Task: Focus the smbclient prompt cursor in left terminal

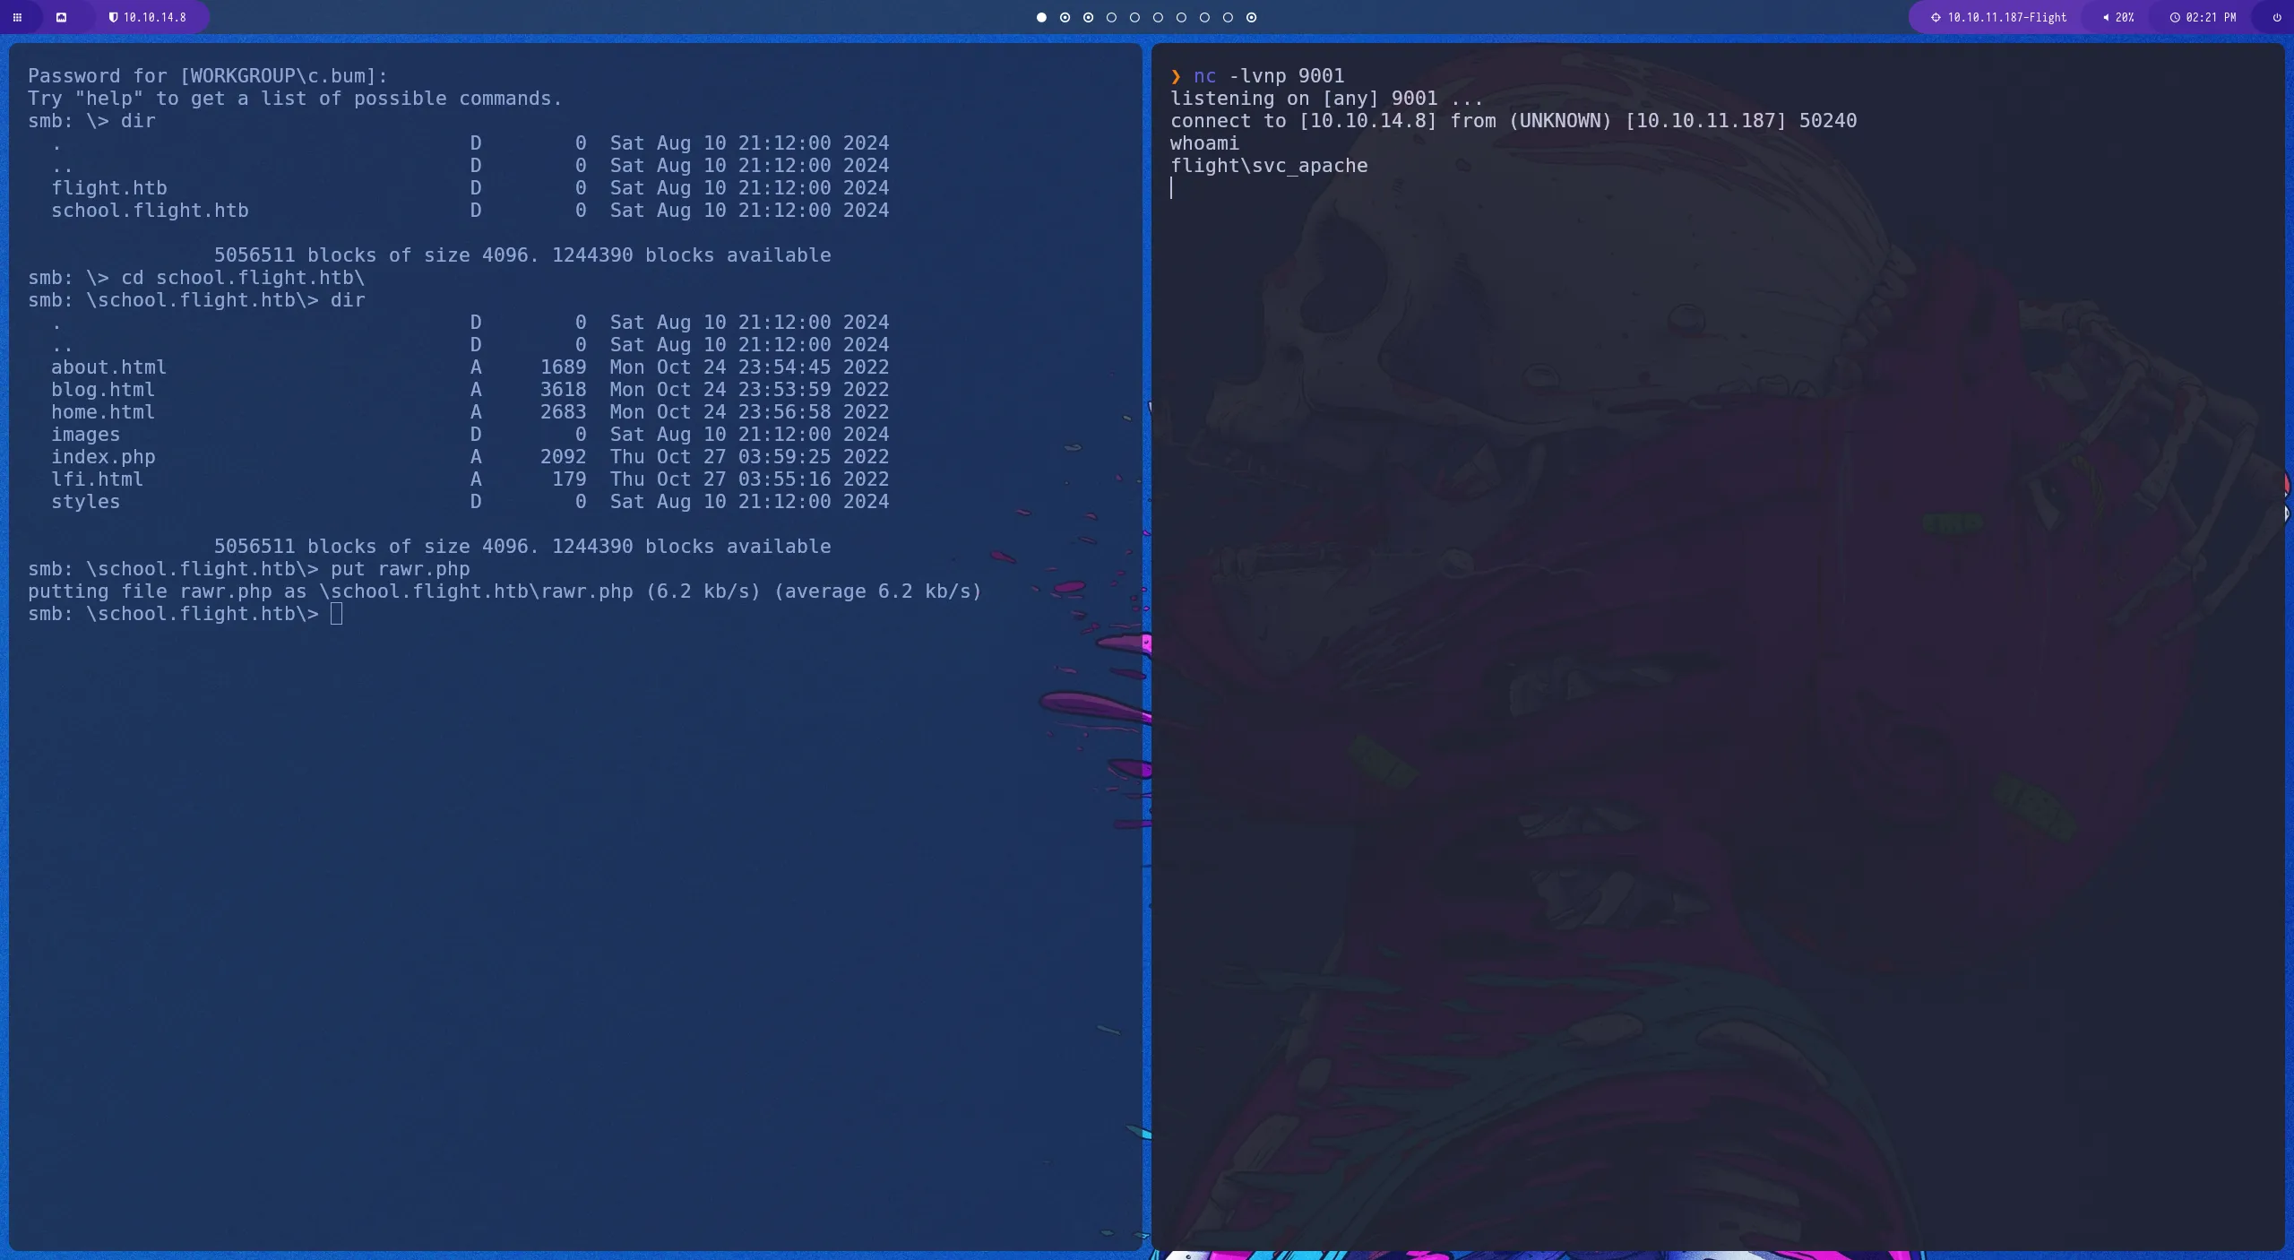Action: click(336, 614)
